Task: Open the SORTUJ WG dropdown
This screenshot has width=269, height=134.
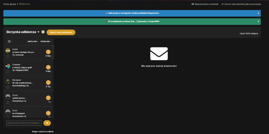Action: (x=33, y=42)
